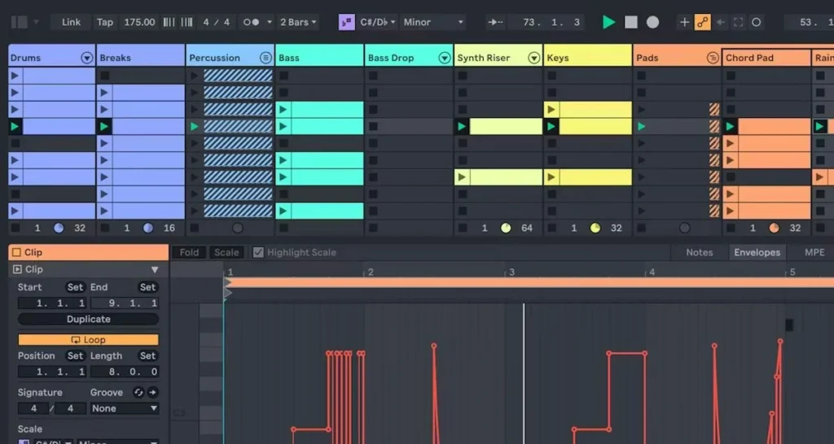Switch to the Notes tab
This screenshot has height=444, width=834.
700,252
